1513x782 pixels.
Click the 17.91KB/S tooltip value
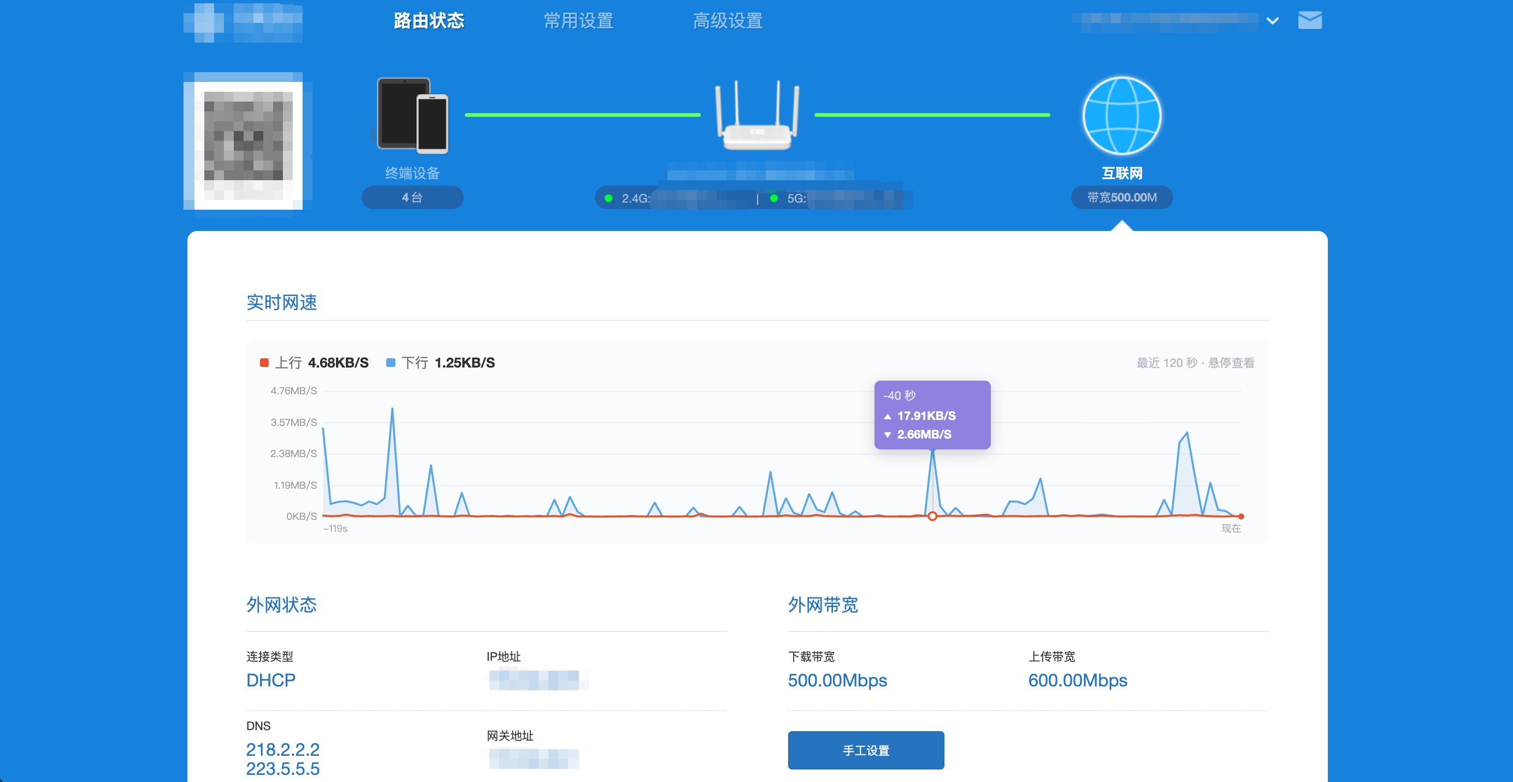[926, 416]
